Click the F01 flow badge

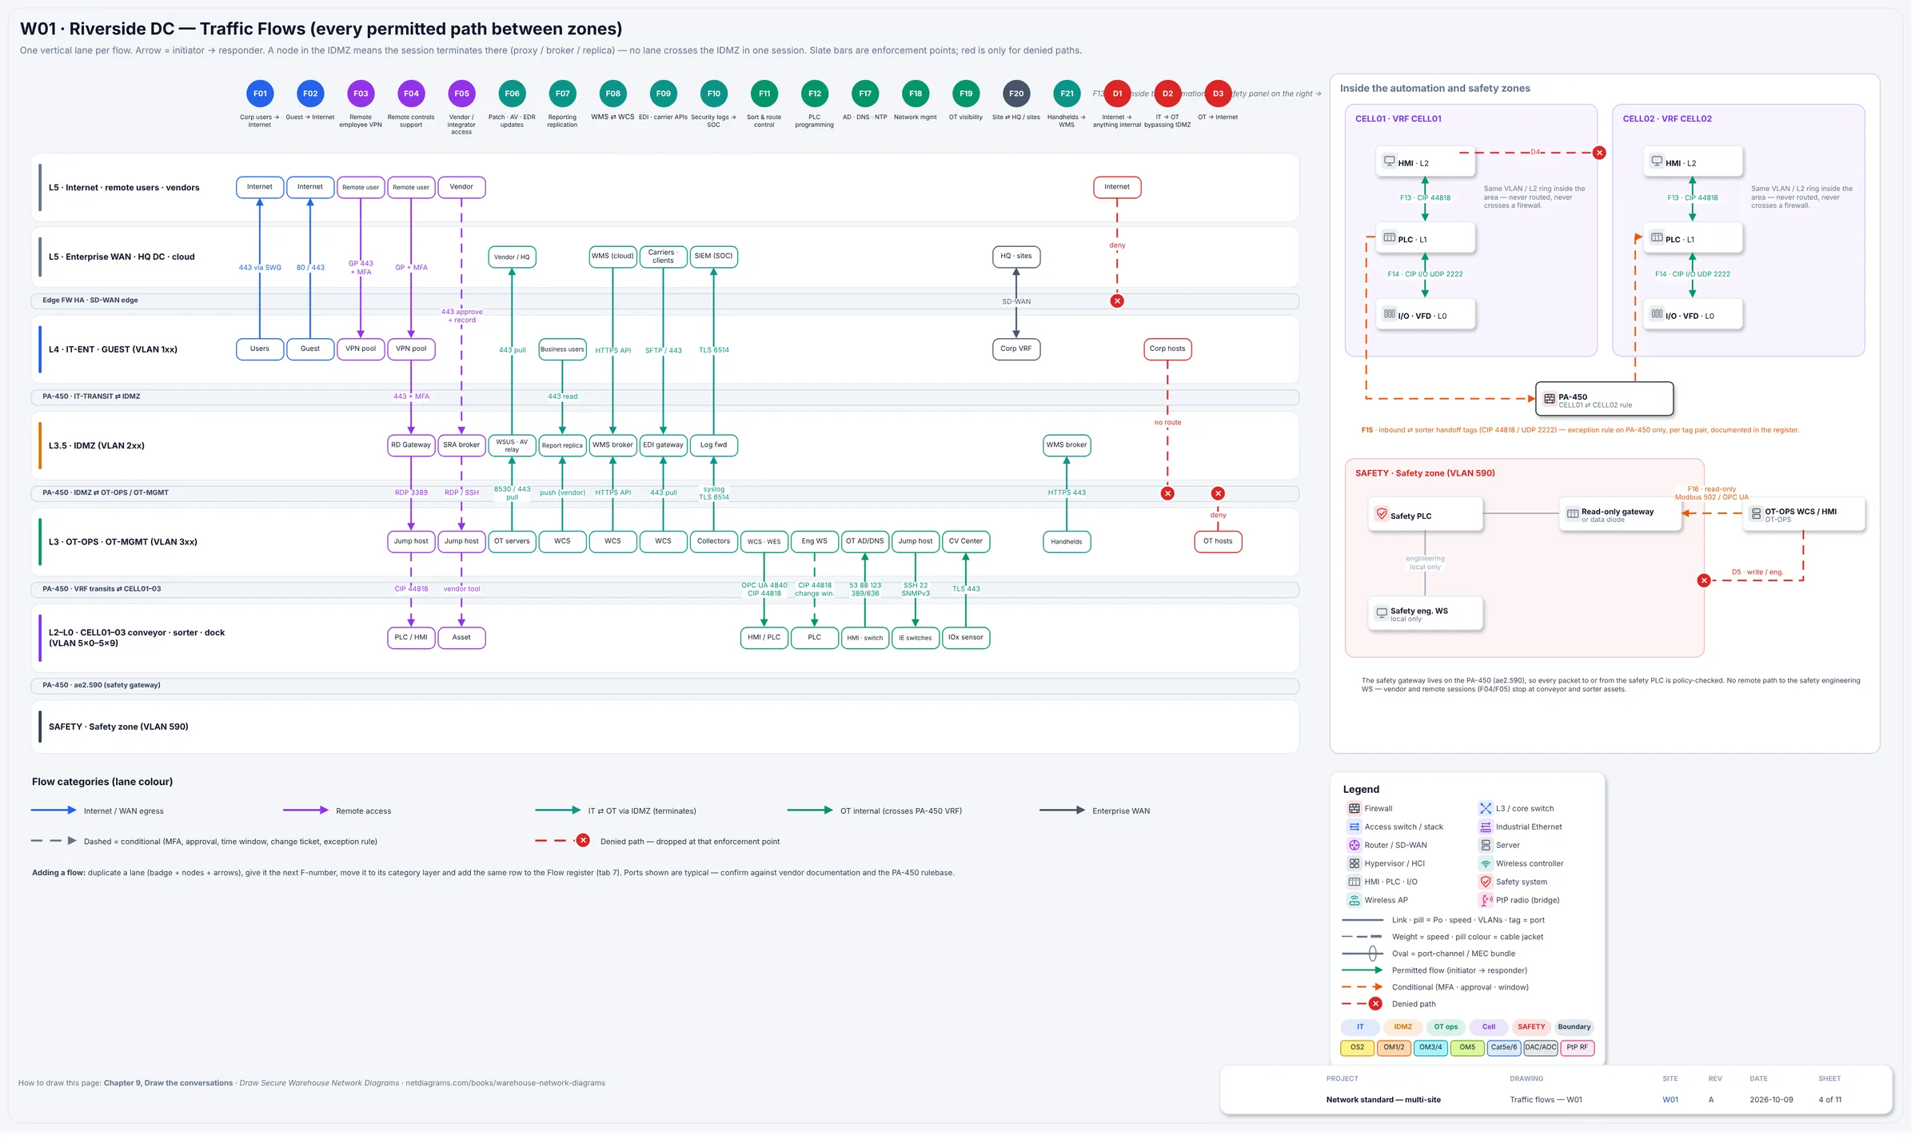[x=261, y=94]
